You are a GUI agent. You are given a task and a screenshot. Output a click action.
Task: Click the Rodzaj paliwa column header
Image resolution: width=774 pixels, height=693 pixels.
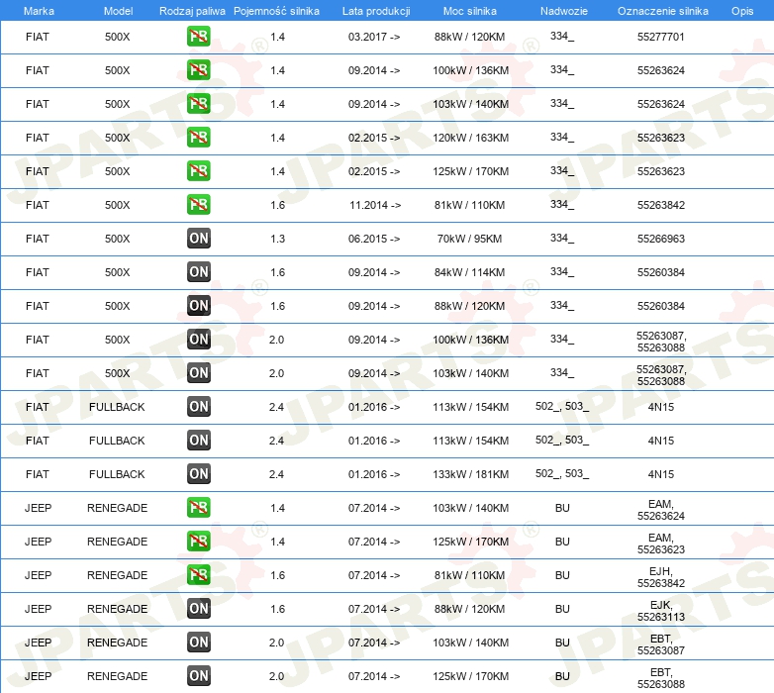tap(192, 11)
